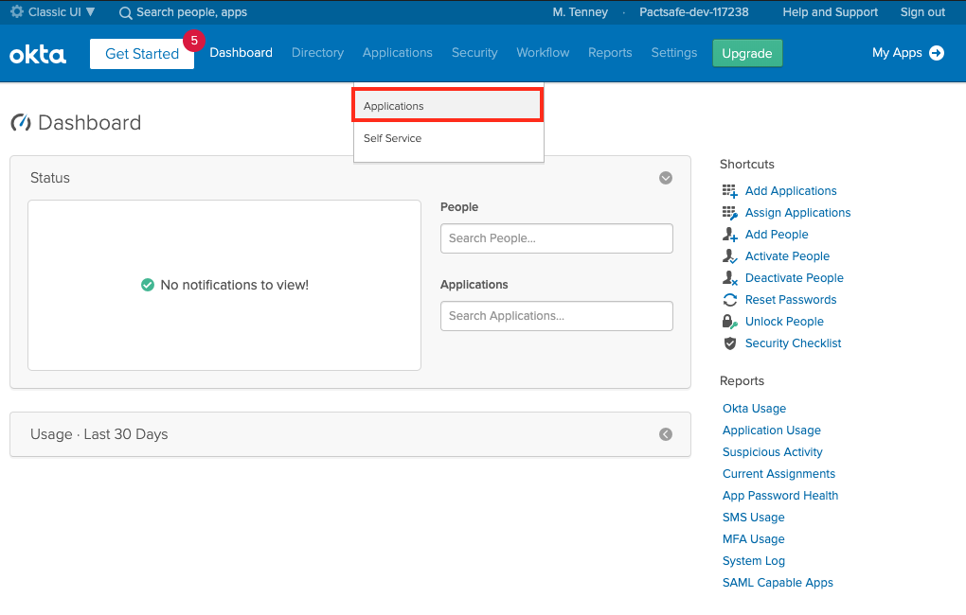This screenshot has width=966, height=615.
Task: Click the Security Checklist shield icon
Action: point(730,343)
